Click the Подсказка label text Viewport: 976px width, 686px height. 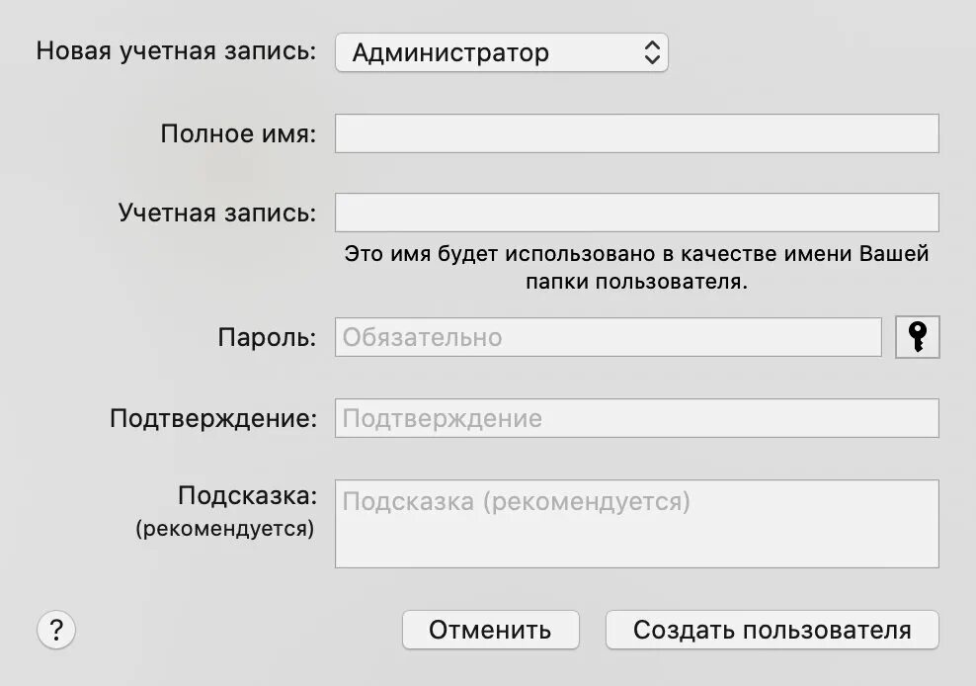[248, 496]
